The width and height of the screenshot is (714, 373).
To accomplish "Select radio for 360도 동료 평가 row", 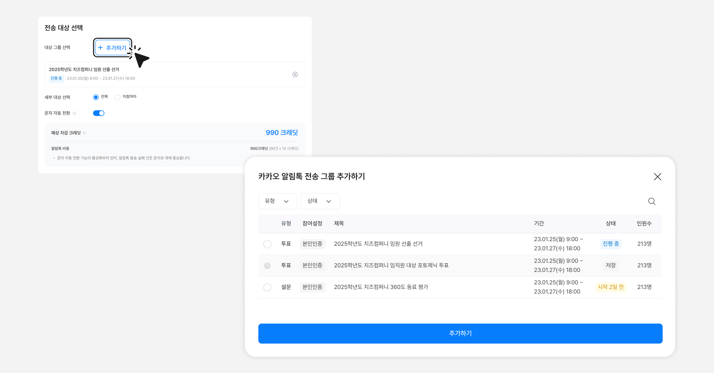I will pos(267,287).
